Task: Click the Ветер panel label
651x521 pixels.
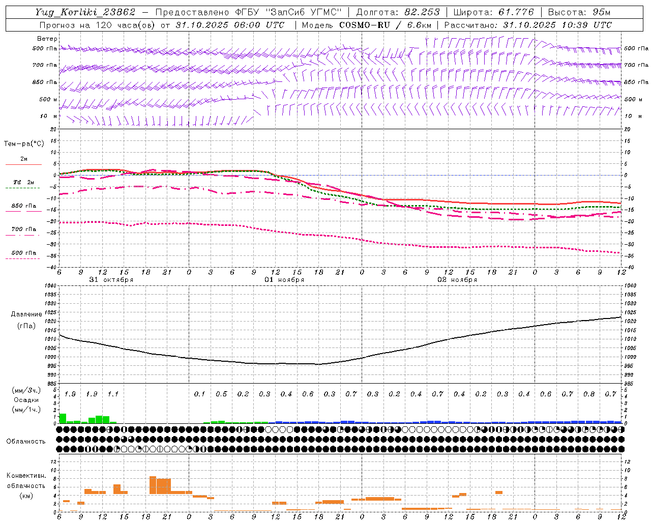Action: [47, 39]
